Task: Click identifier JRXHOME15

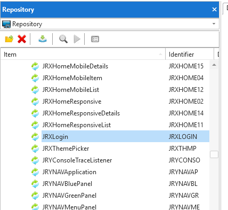Action: click(x=186, y=66)
